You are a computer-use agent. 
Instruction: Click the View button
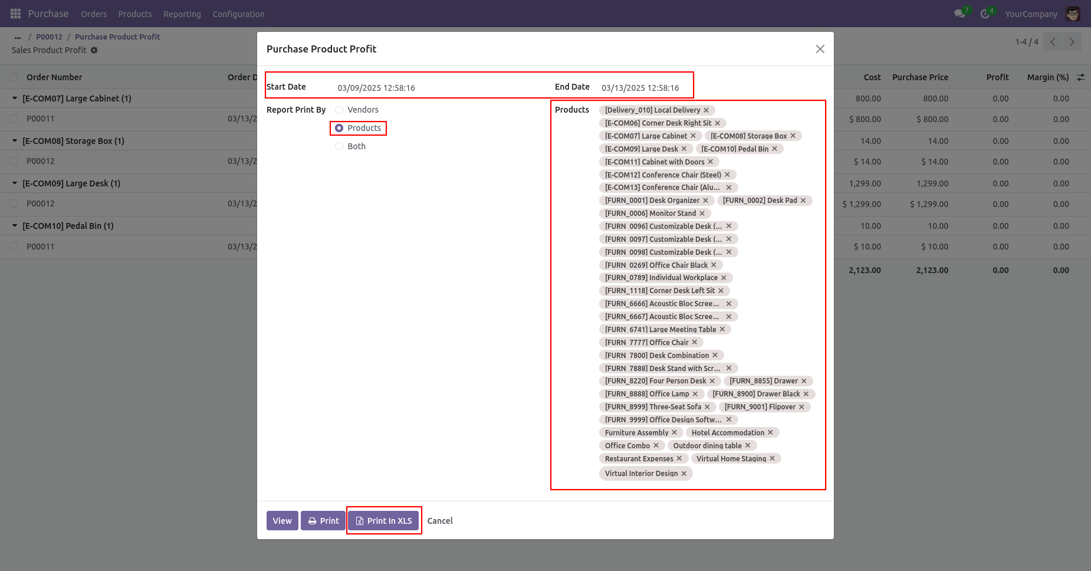[x=282, y=521]
